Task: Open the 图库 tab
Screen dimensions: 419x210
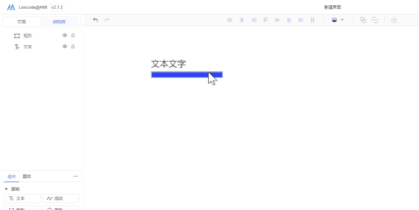Action: [27, 176]
